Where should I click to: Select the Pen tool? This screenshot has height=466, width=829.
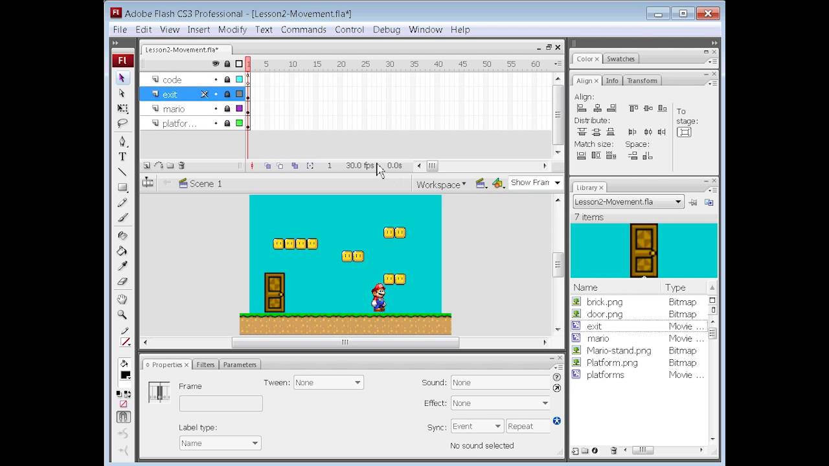[122, 141]
